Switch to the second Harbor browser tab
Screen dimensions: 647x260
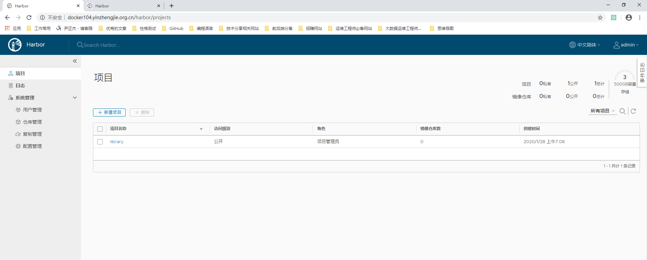tap(124, 6)
